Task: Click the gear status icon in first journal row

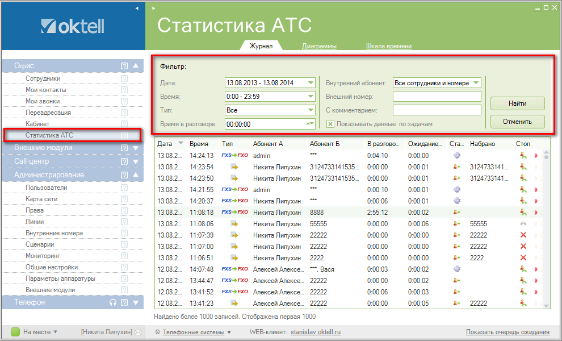Action: 456,155
